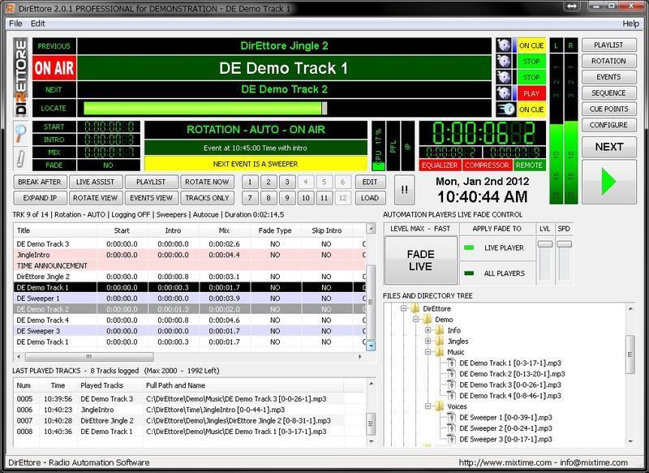Open the Help menu
The width and height of the screenshot is (649, 473).
click(631, 24)
